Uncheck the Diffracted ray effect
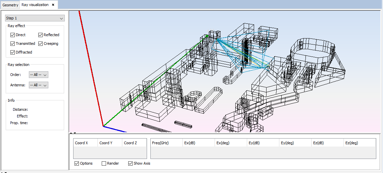 (13, 52)
